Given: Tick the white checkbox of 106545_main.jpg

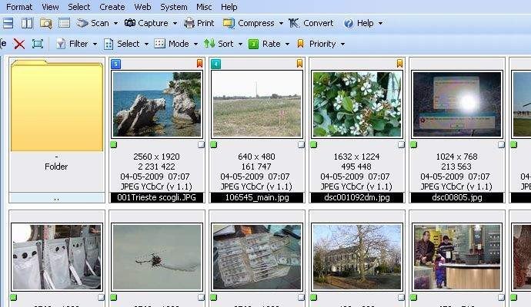Looking at the screenshot, I should [301, 145].
